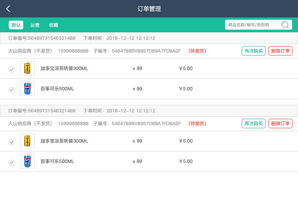Image resolution: width=298 pixels, height=223 pixels.
Task: Click the 订单管理 page title
Action: 149,9
